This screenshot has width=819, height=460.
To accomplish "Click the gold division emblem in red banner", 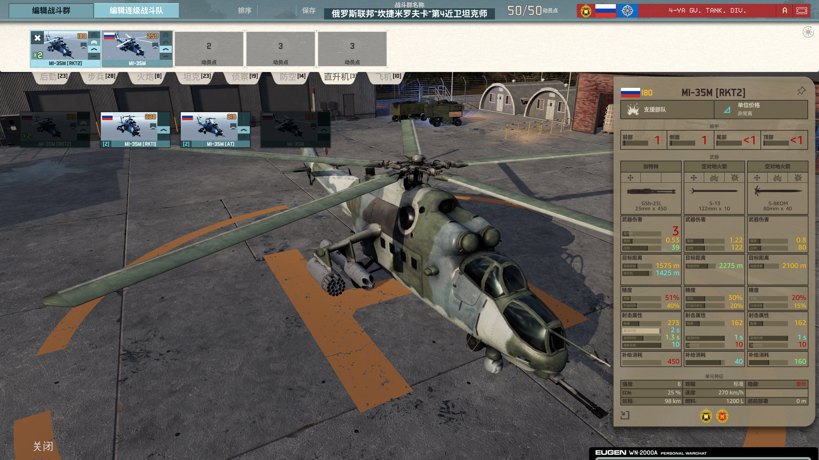I will pos(586,11).
